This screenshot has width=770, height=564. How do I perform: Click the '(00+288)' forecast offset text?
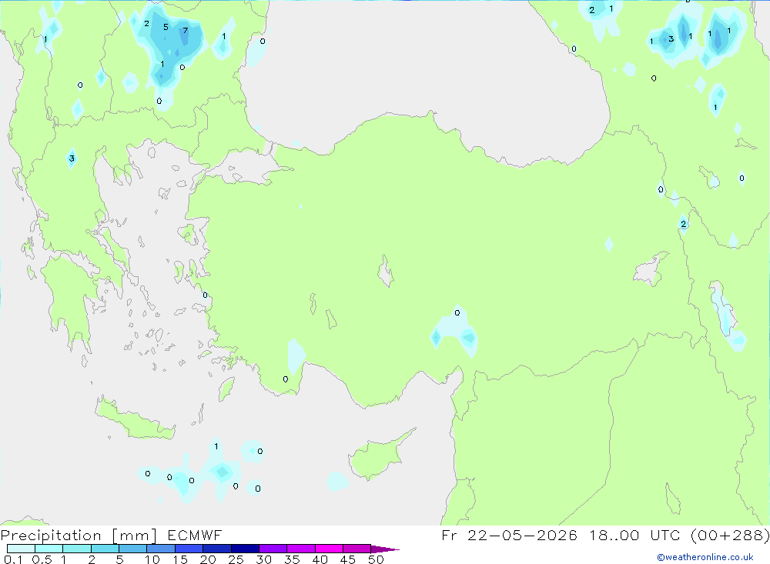point(730,536)
